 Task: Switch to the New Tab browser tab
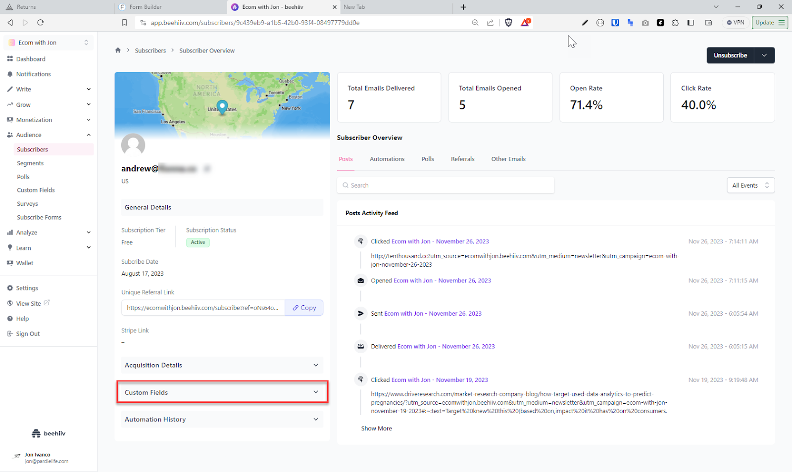tap(396, 7)
